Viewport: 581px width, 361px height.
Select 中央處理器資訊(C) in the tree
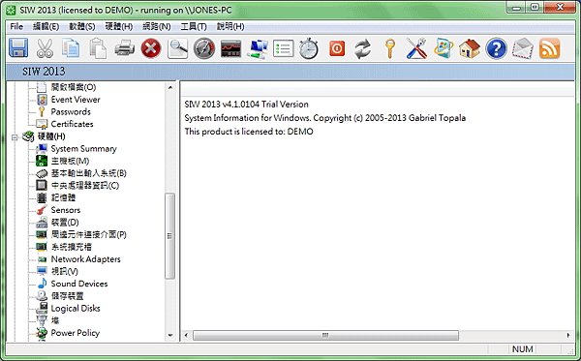85,185
